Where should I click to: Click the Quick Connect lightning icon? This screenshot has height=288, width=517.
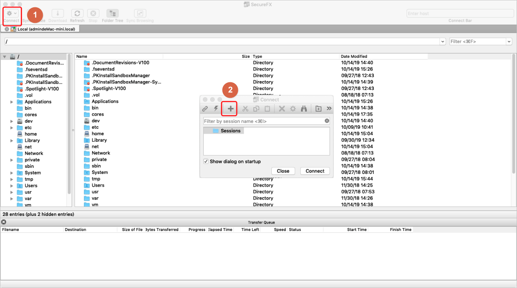tap(216, 109)
